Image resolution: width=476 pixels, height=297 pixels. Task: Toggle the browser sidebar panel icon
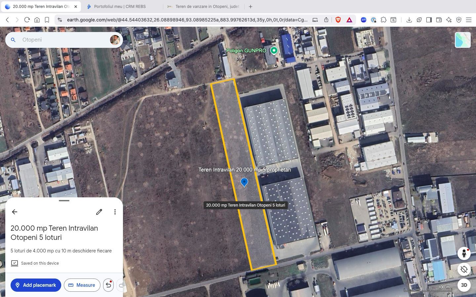point(429,20)
